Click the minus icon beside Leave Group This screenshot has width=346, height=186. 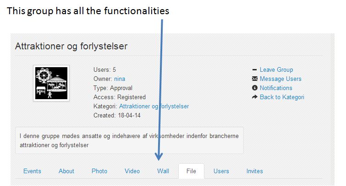254,70
